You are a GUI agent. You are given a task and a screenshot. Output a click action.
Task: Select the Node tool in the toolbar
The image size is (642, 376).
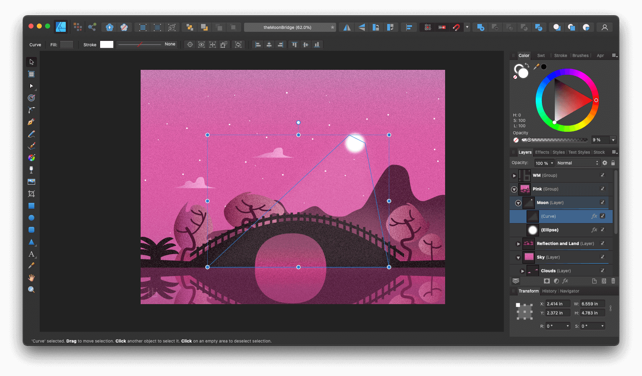pyautogui.click(x=31, y=86)
